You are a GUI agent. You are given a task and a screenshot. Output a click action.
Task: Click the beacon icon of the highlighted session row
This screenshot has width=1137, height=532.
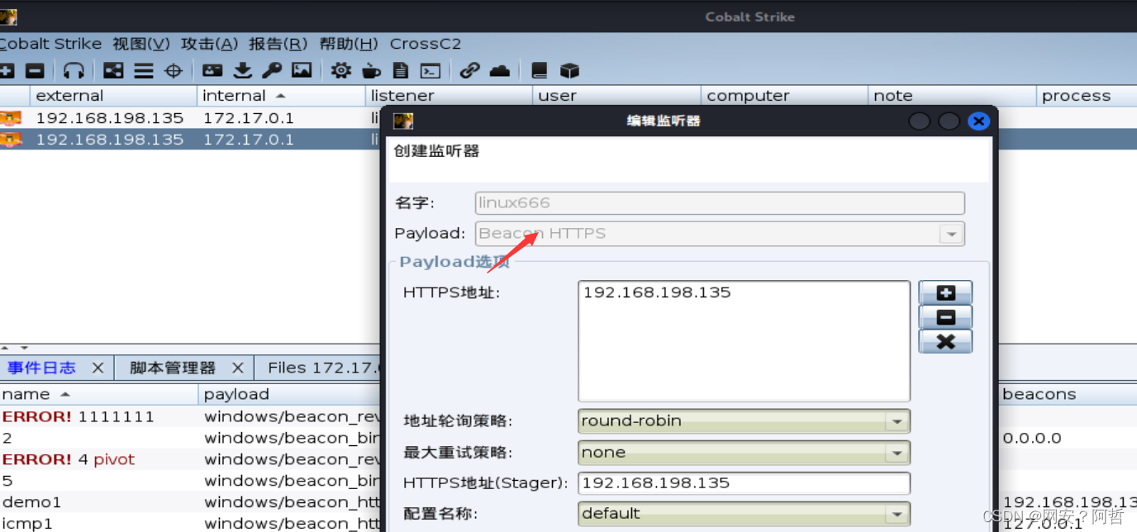click(x=10, y=139)
